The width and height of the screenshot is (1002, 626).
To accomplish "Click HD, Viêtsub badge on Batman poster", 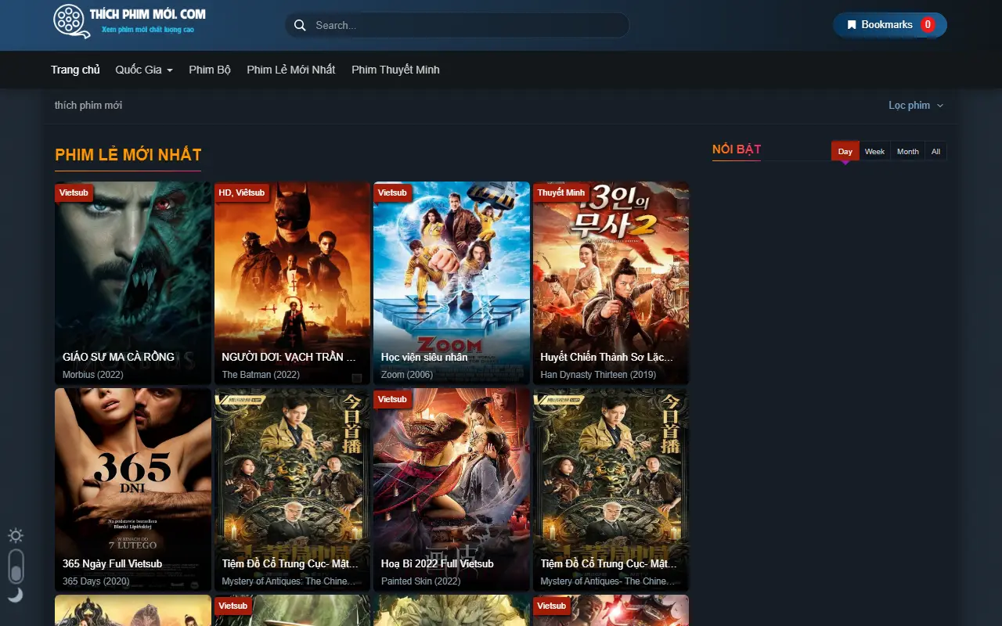I will coord(242,192).
